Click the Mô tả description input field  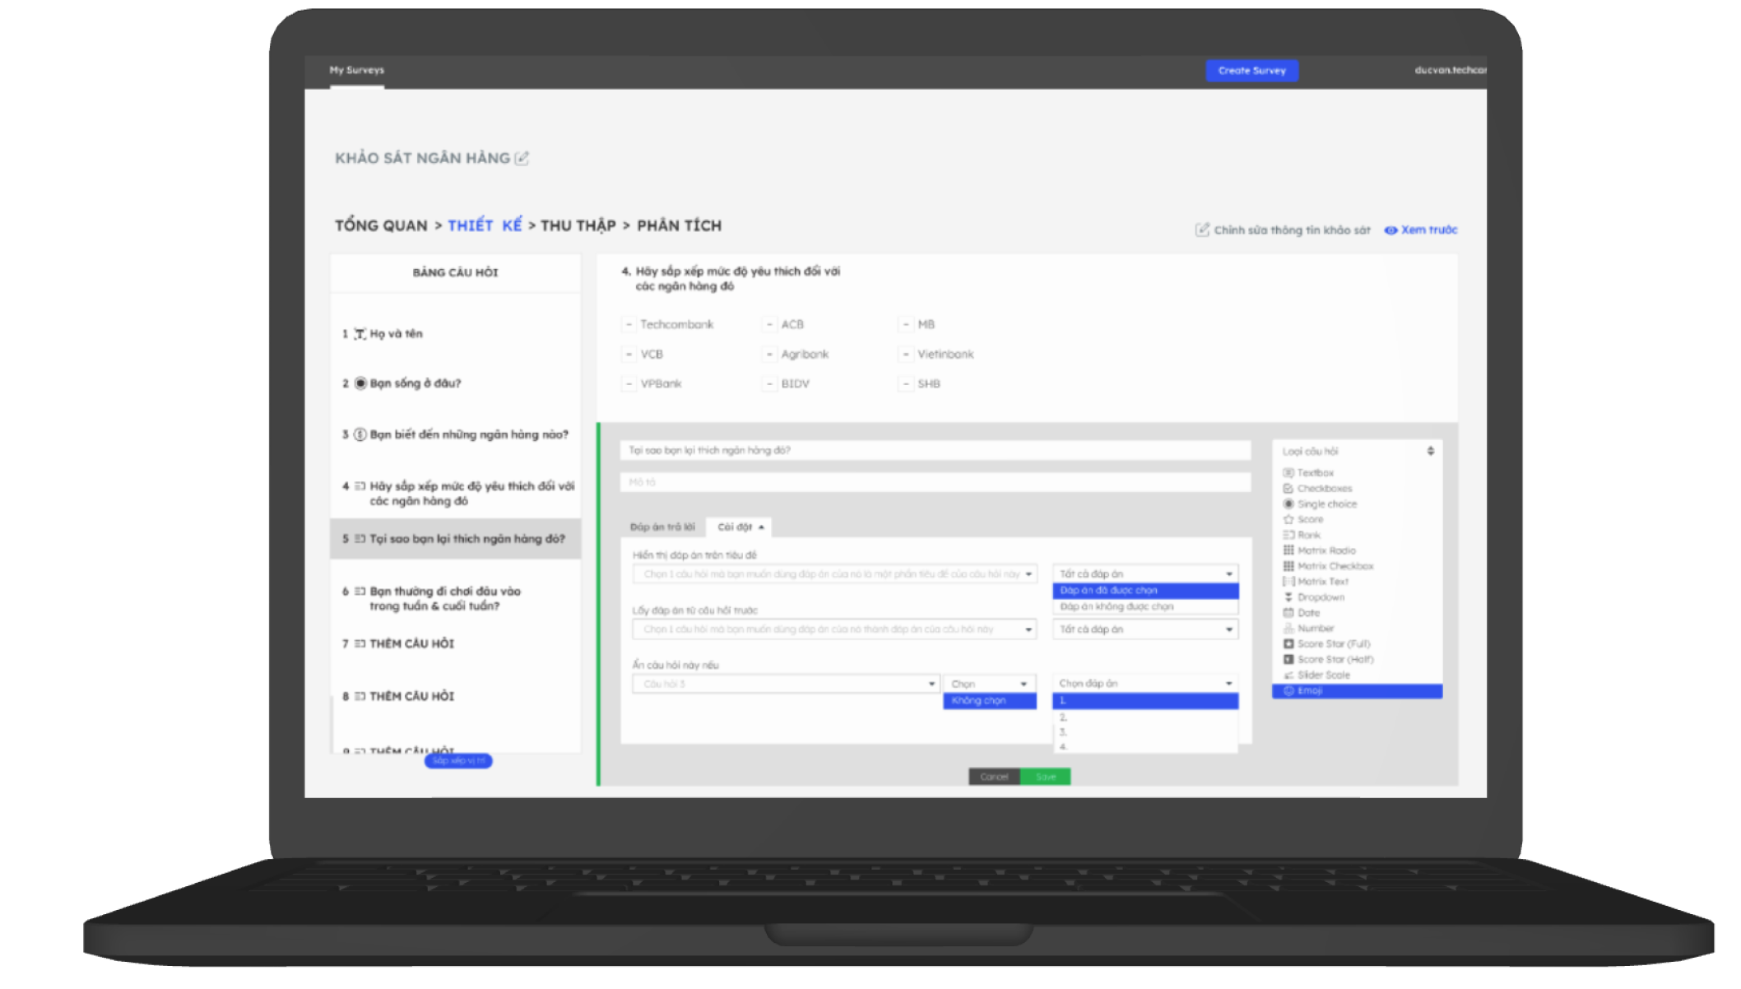[x=934, y=482]
